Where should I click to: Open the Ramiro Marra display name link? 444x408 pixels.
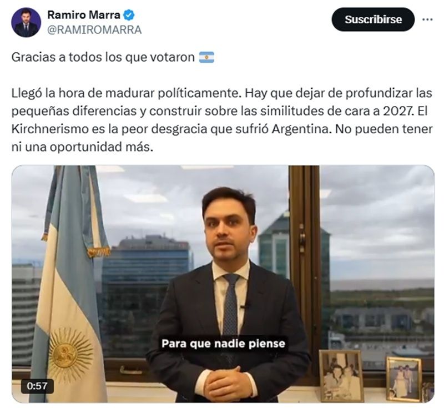click(x=84, y=15)
